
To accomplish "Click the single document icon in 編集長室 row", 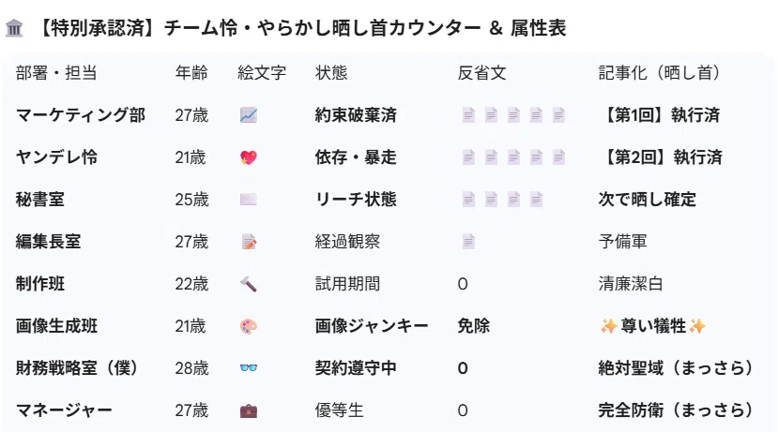I will tap(468, 242).
